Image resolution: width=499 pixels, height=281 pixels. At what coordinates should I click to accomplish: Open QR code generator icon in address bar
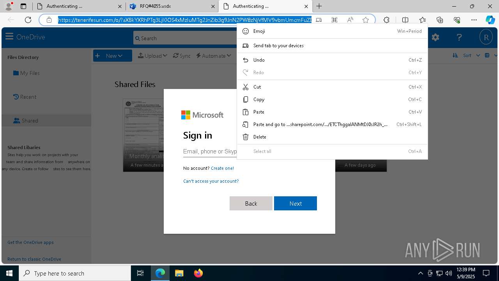334,20
